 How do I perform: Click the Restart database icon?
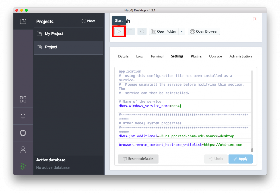142,31
